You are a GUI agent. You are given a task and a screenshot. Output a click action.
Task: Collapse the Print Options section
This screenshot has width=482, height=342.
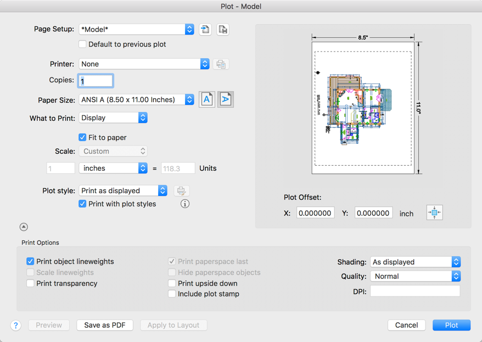tap(23, 226)
